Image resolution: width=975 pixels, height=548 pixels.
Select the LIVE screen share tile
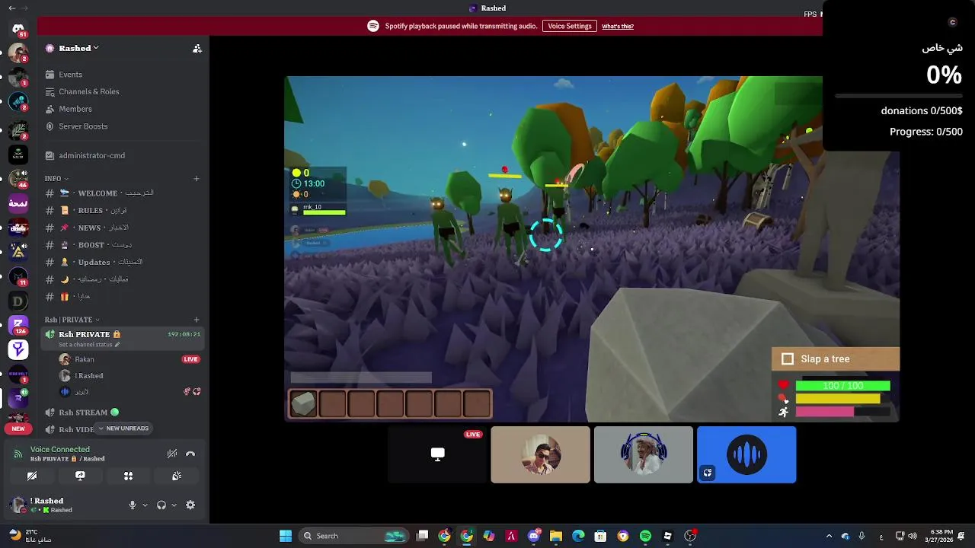tap(437, 454)
